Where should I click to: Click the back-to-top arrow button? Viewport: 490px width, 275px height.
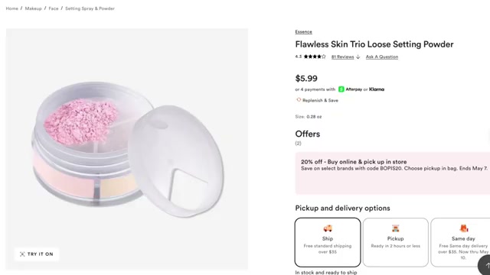(485, 265)
